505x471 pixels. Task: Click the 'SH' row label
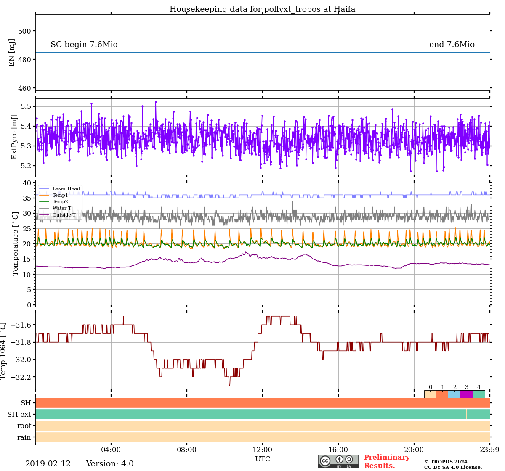point(26,403)
